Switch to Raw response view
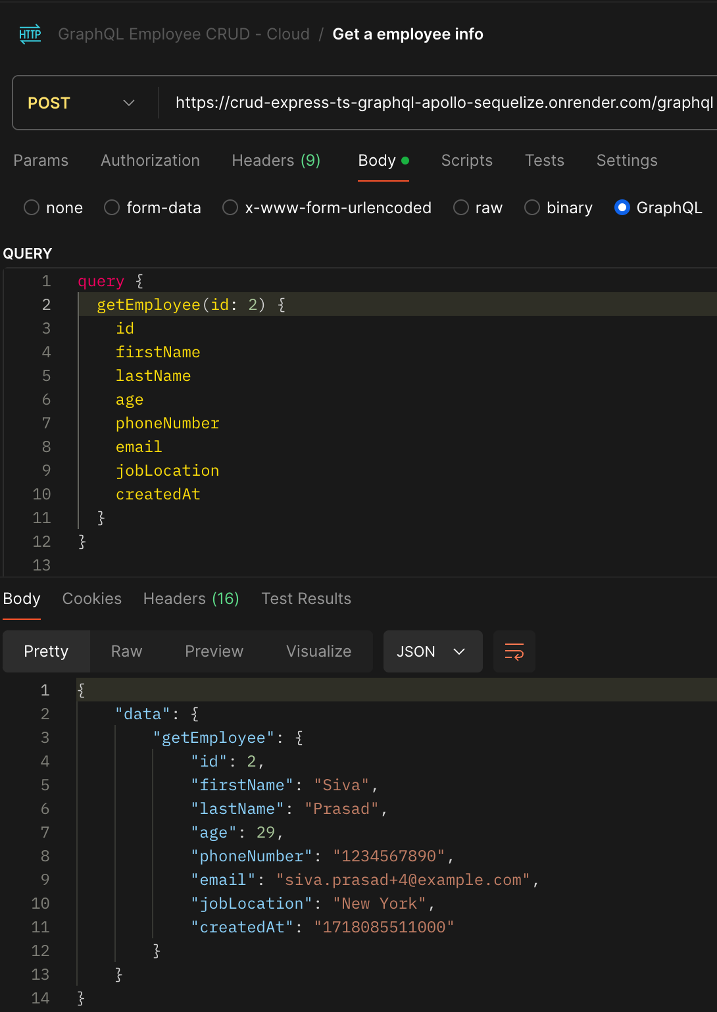Screen dimensions: 717x1012 pyautogui.click(x=127, y=651)
